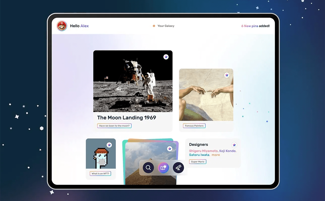This screenshot has width=325, height=201.
Task: Click the 'What is an NFT?' tag
Action: pos(101,174)
